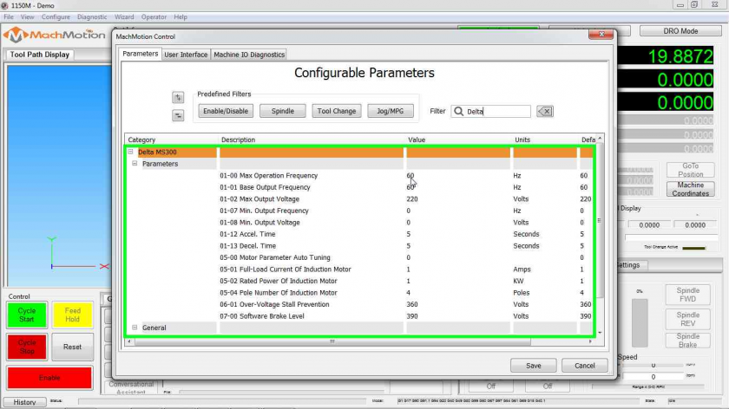This screenshot has height=409, width=729.
Task: Click Cycle Start in main window
Action: pyautogui.click(x=27, y=315)
